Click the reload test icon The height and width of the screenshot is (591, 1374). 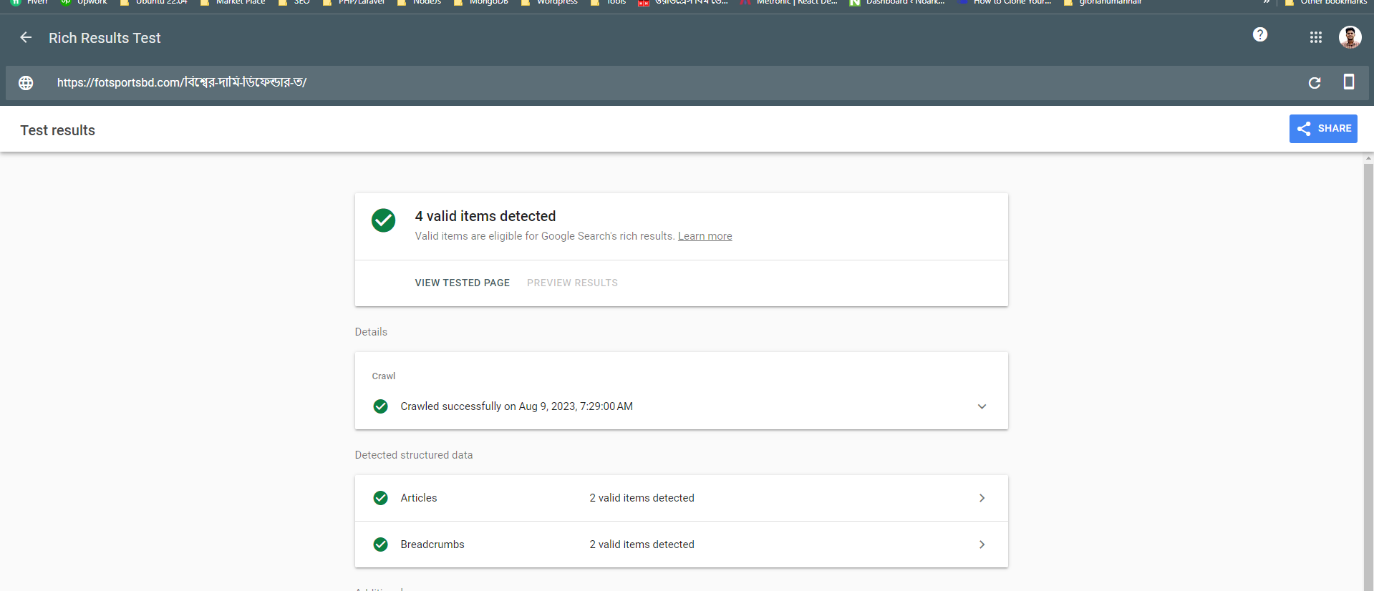point(1315,83)
